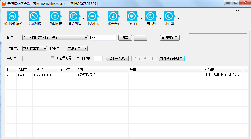Expand the arrow next to 设置
Viewport: 251px width, 139px height.
(142, 19)
